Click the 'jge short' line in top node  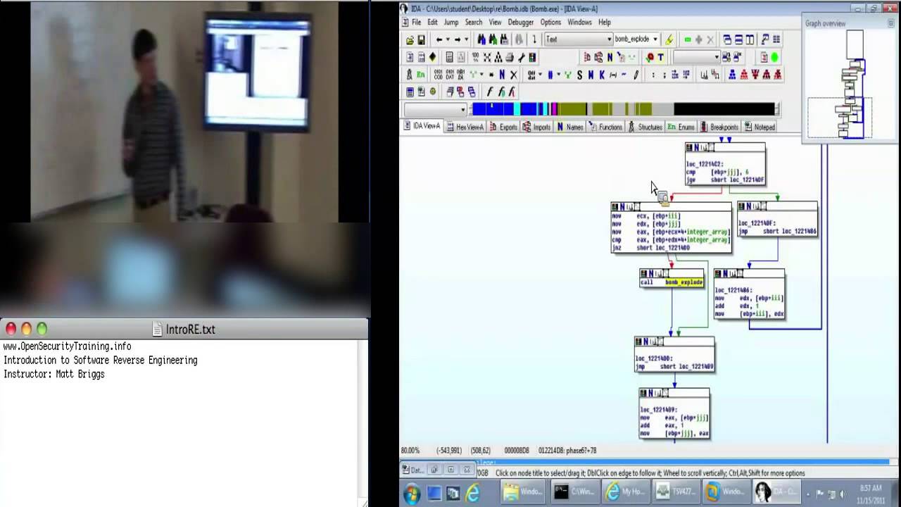pyautogui.click(x=725, y=180)
